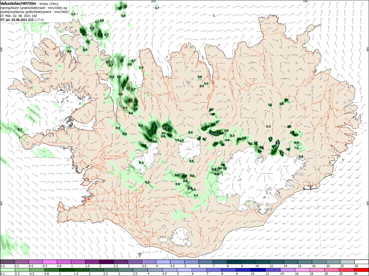Click the pink 0.5 swatch in the upper legend row
This screenshot has height=276, width=369.
coord(50,262)
